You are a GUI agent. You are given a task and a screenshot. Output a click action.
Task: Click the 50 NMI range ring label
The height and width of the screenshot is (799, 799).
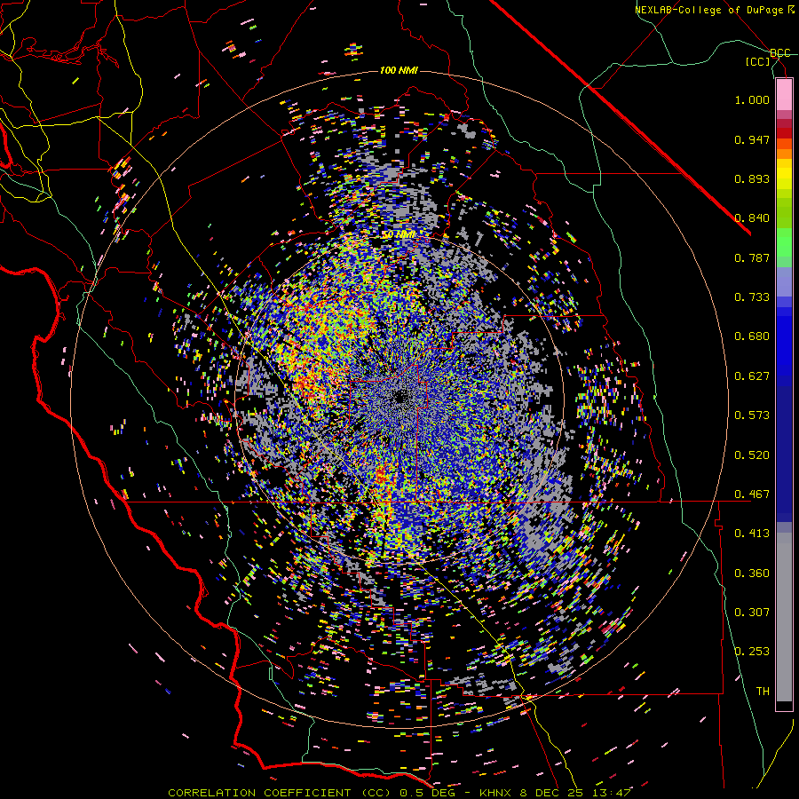[x=399, y=234]
